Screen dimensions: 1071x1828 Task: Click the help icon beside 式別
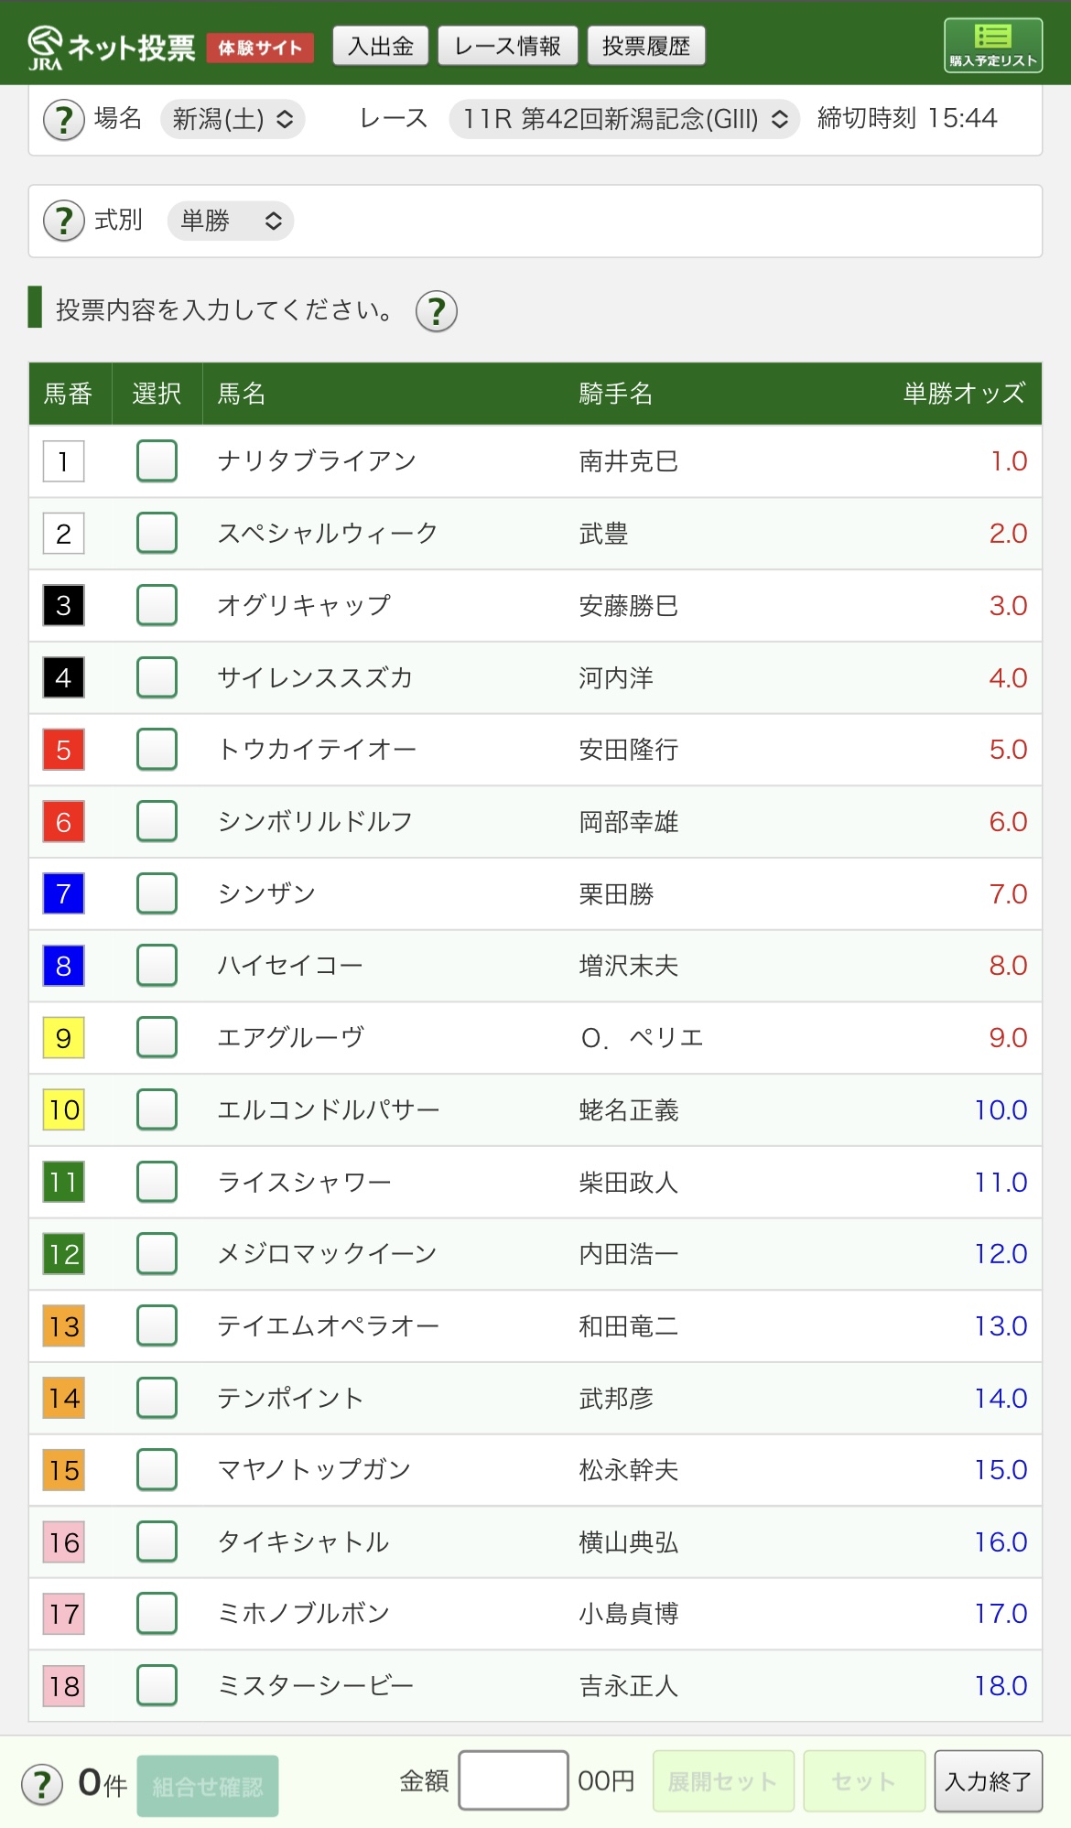click(x=64, y=221)
